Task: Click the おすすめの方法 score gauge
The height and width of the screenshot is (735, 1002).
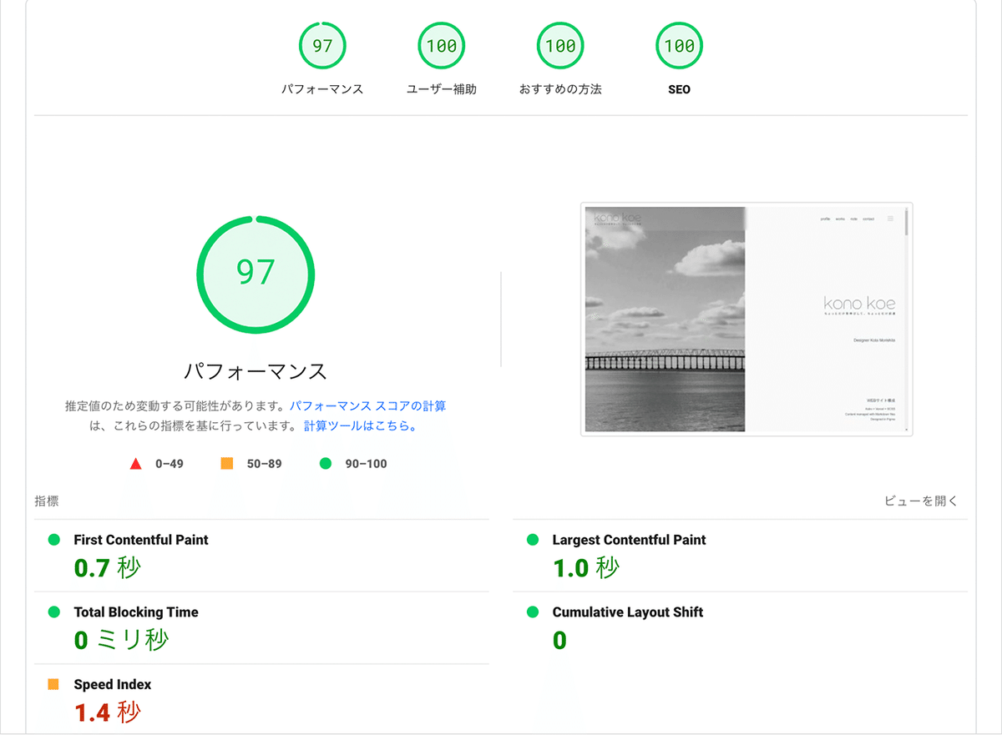Action: pyautogui.click(x=560, y=46)
